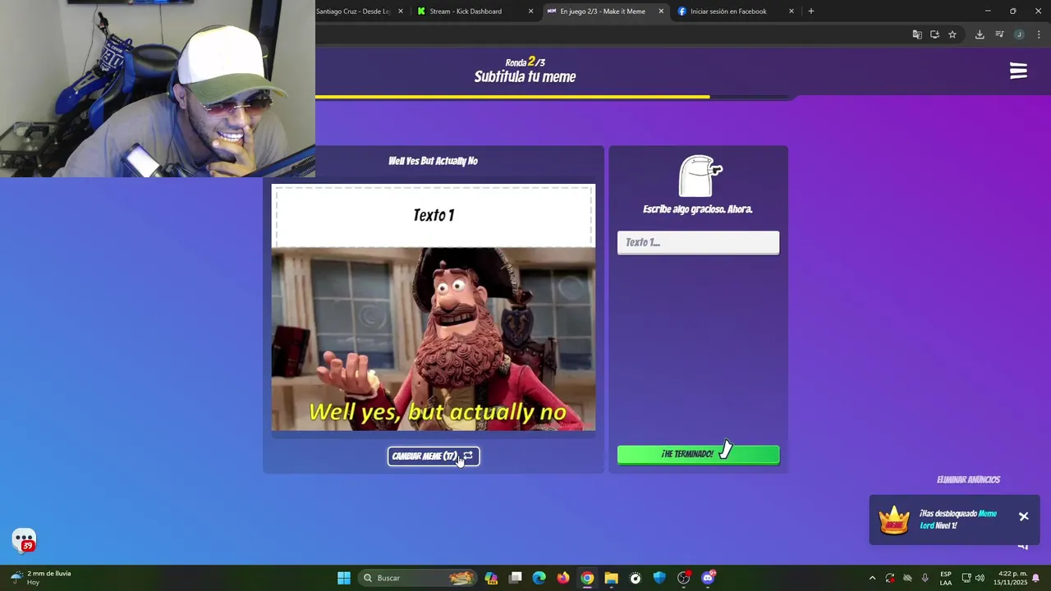
Task: Click the sync refresh tray icon
Action: point(890,578)
